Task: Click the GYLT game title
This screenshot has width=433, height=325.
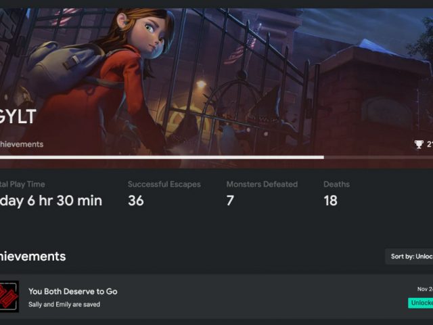Action: [18, 116]
